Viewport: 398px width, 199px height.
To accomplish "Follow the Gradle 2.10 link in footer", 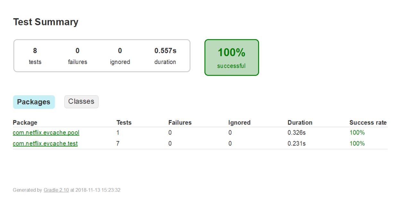I will pos(56,190).
